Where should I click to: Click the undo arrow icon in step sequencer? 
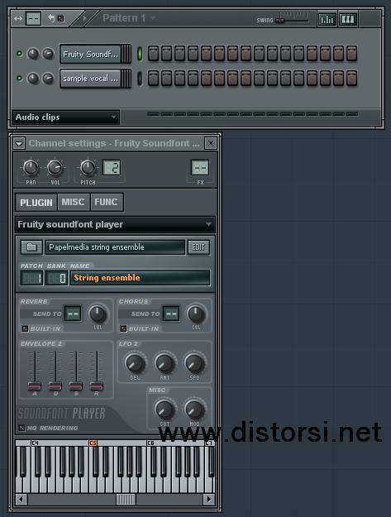[52, 18]
